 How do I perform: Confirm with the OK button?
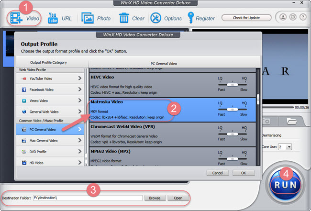click(x=244, y=173)
